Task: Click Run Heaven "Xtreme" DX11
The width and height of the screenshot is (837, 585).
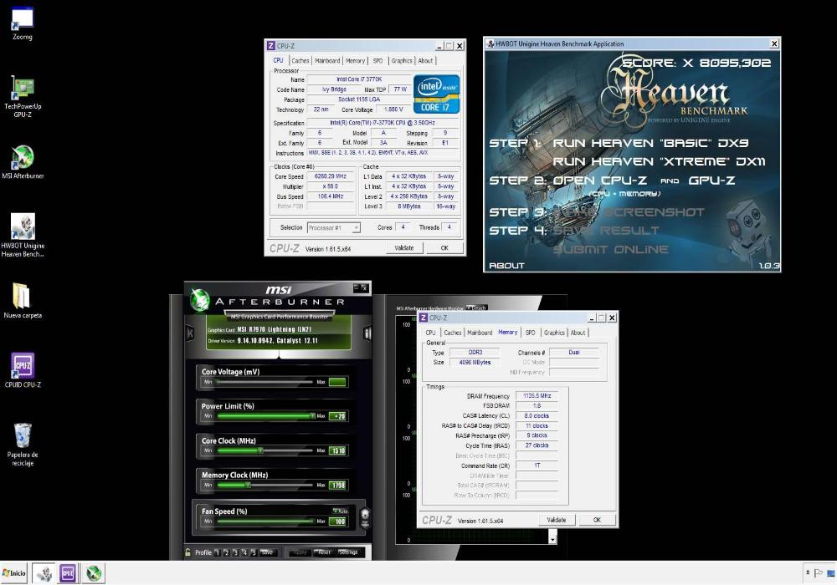Action: [659, 161]
